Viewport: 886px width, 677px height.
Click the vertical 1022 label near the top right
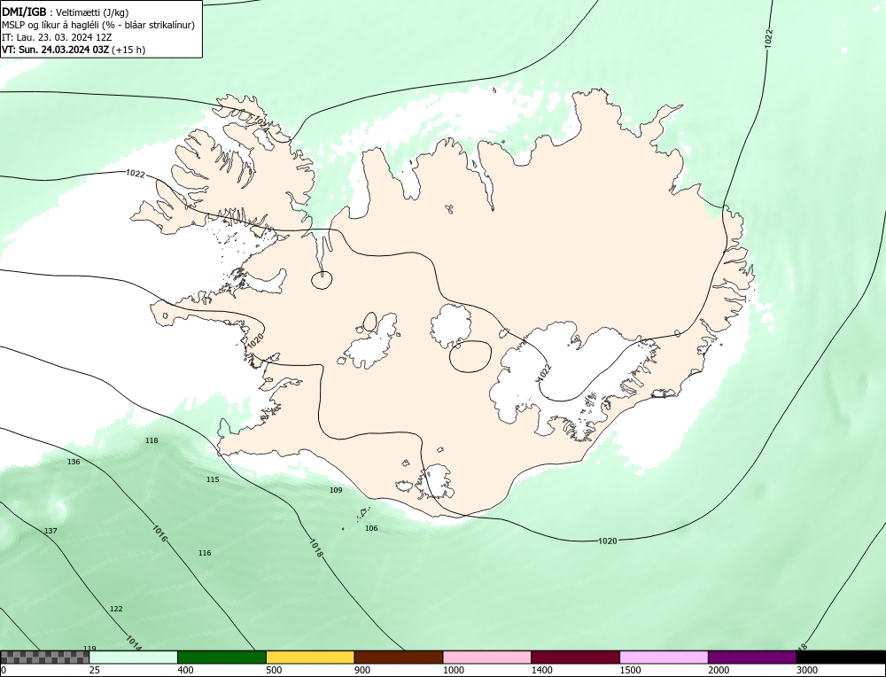point(768,38)
